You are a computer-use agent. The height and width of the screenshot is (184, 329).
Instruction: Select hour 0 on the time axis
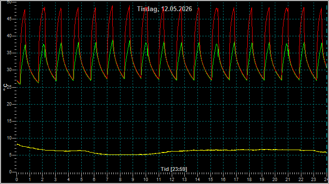pos(16,180)
